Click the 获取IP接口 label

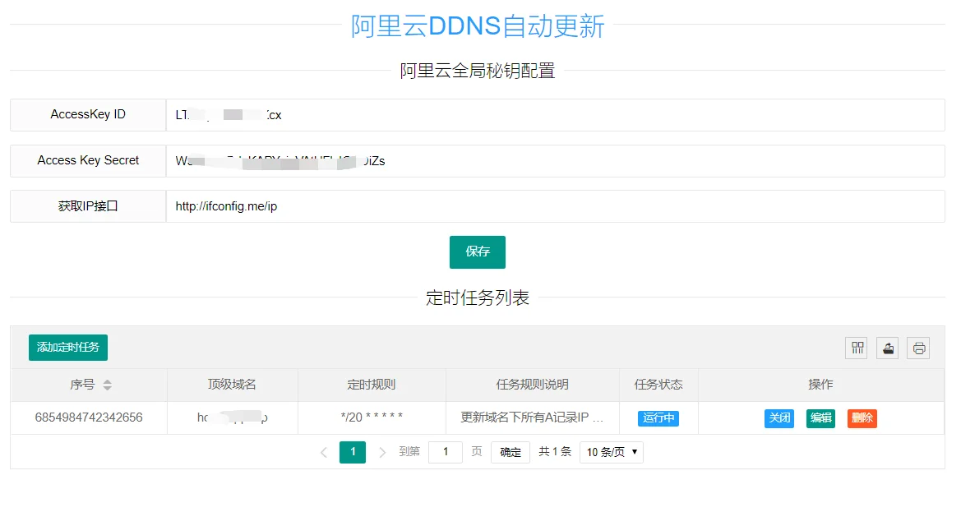tap(88, 206)
